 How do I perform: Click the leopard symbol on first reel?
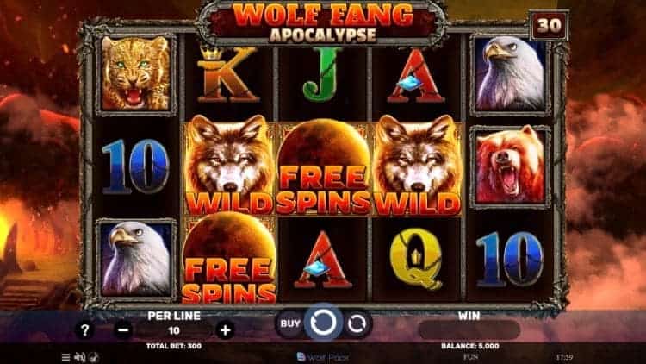coord(136,73)
